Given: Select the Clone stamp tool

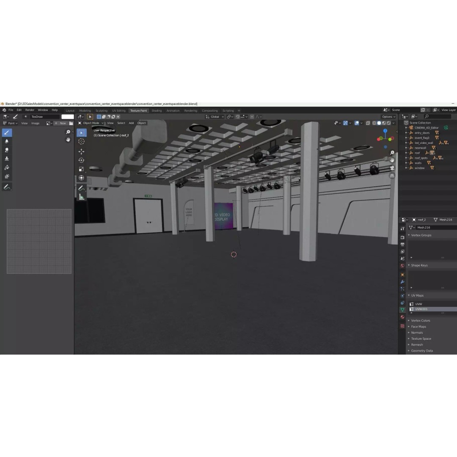Looking at the screenshot, I should pos(7,159).
